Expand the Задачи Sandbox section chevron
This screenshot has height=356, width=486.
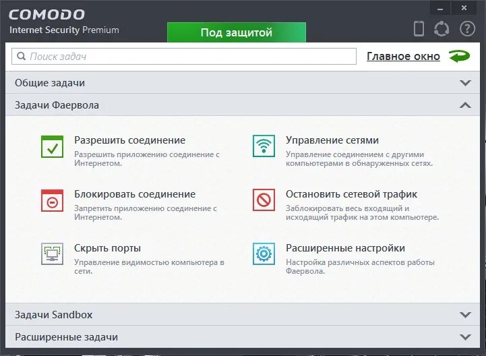click(x=465, y=315)
